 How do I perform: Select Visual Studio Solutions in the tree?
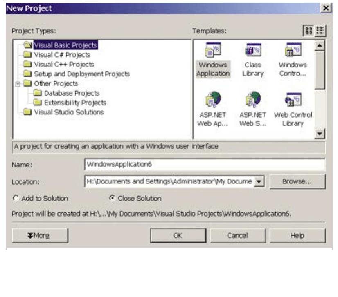click(x=69, y=112)
